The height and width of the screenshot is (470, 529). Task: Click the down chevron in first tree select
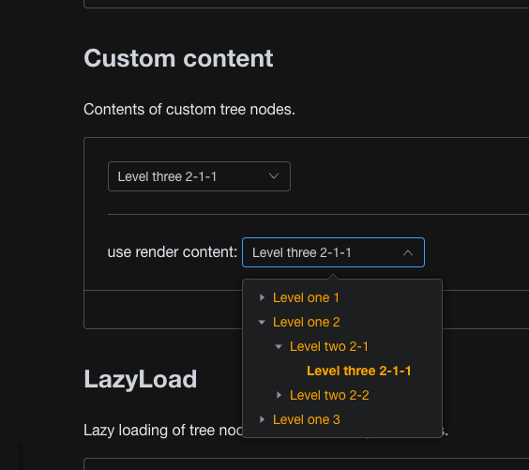pyautogui.click(x=274, y=176)
